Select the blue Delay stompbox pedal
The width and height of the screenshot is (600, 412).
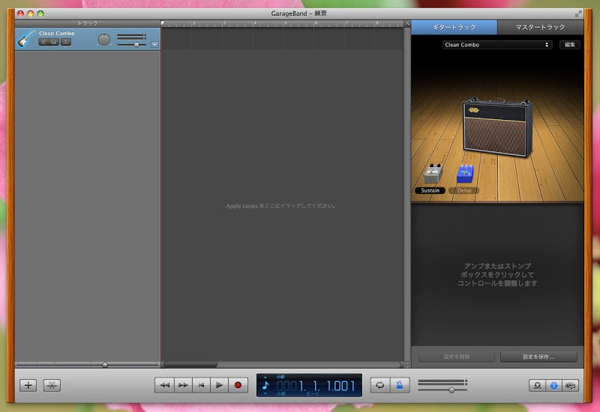465,174
